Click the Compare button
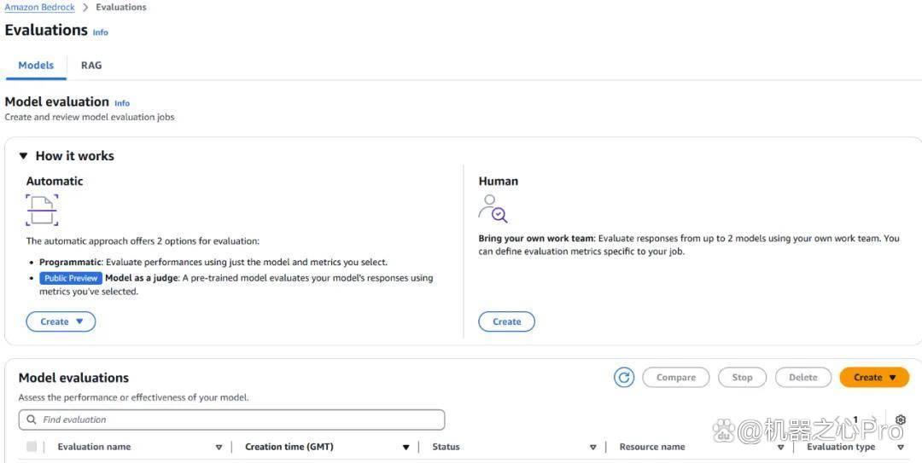922x463 pixels. click(x=675, y=377)
